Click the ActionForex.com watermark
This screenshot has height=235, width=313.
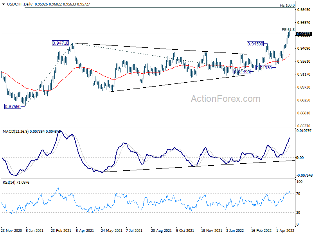pos(226,99)
